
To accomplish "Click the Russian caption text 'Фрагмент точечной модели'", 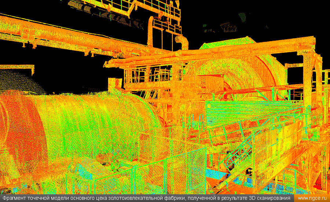I will 36,198.
